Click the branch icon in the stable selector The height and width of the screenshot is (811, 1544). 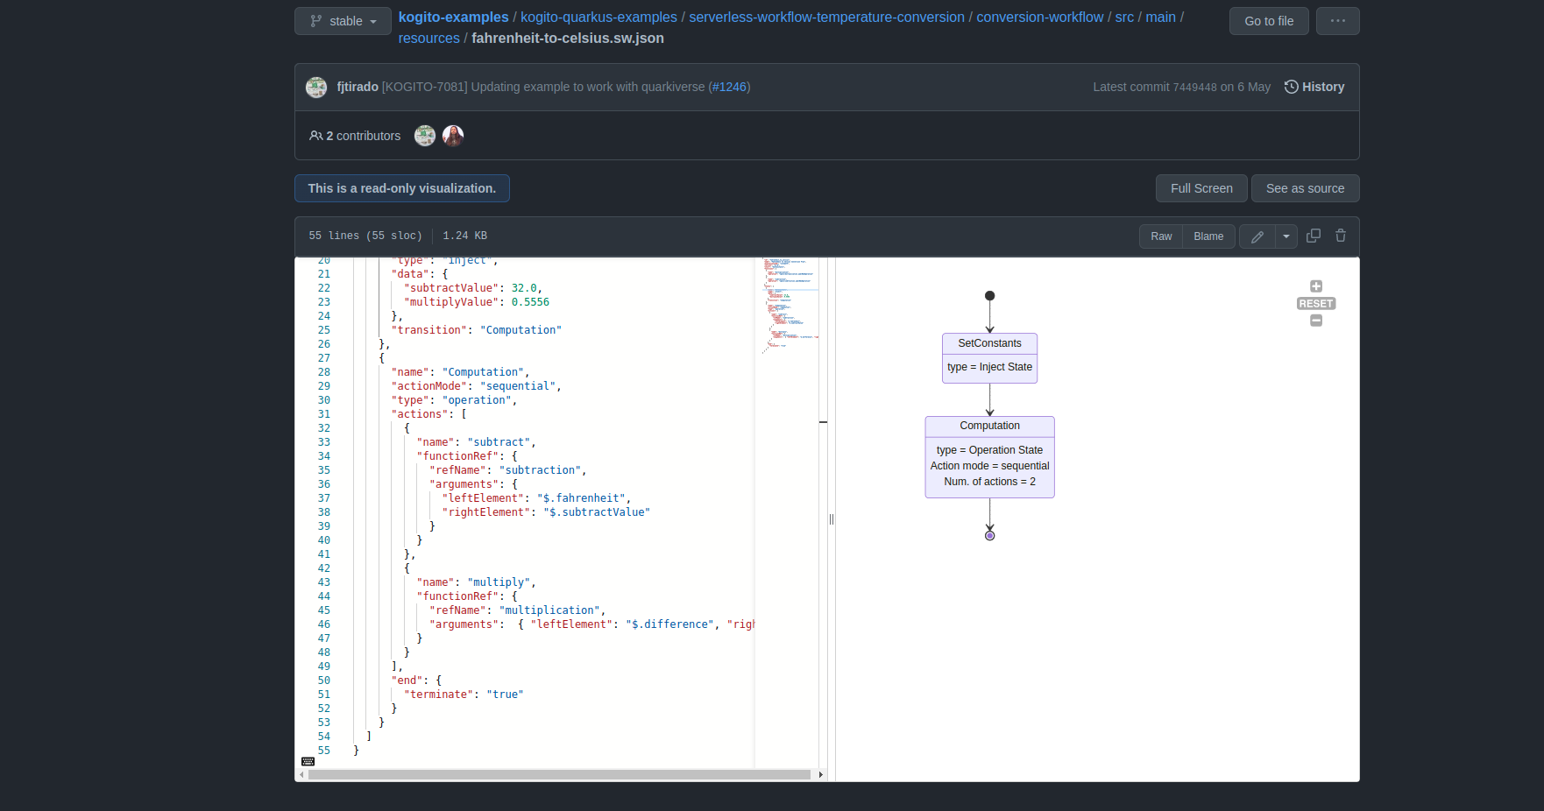point(315,20)
